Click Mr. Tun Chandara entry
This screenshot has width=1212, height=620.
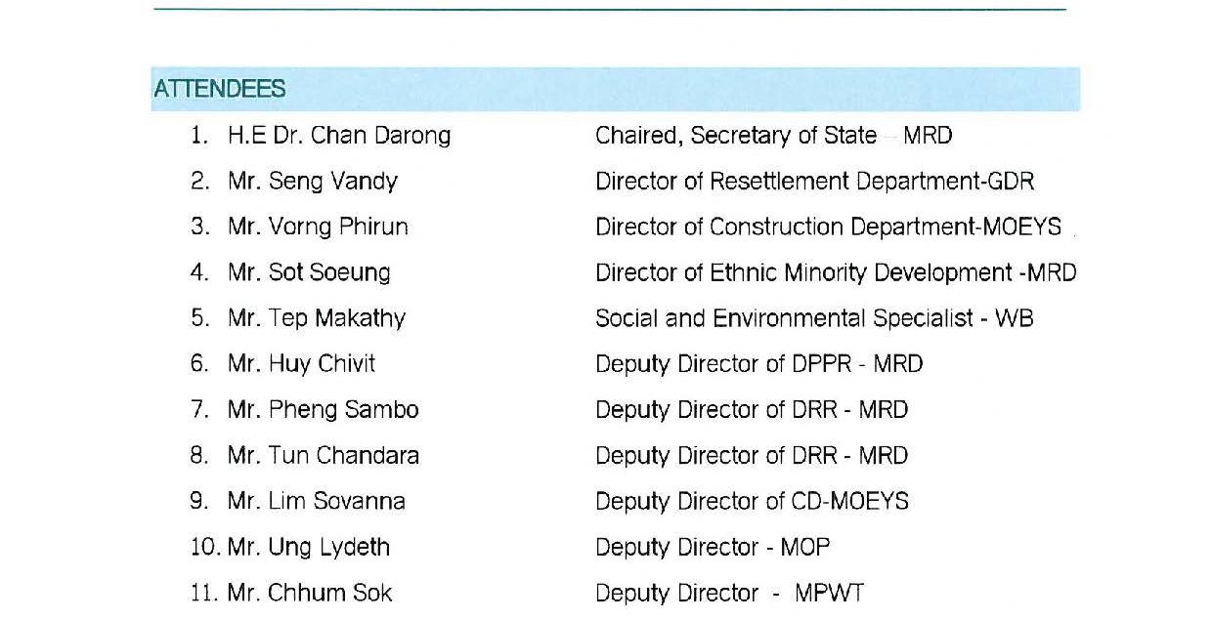324,456
